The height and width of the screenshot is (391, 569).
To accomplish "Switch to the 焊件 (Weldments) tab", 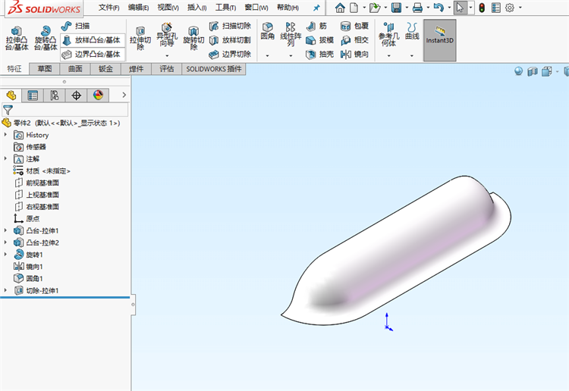I will click(x=136, y=69).
